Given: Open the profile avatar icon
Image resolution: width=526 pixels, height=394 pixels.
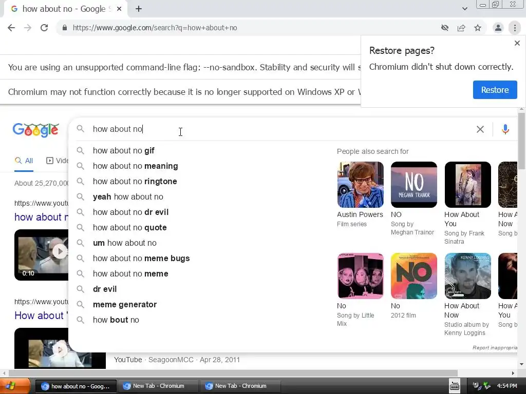Looking at the screenshot, I should coord(498,28).
